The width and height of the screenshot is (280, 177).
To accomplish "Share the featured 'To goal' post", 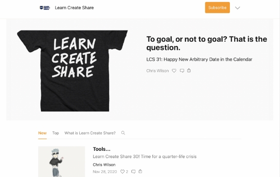I will point(189,70).
